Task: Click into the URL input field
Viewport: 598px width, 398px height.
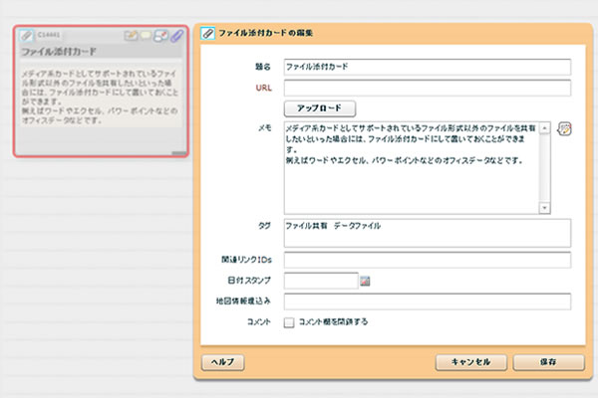Action: (427, 88)
